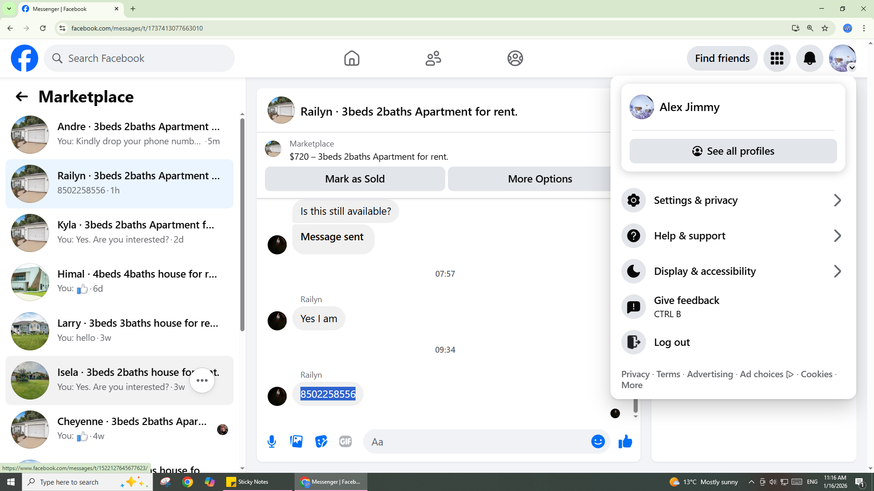The width and height of the screenshot is (874, 491).
Task: Open Alex Jimmy profile entry
Action: [x=733, y=107]
